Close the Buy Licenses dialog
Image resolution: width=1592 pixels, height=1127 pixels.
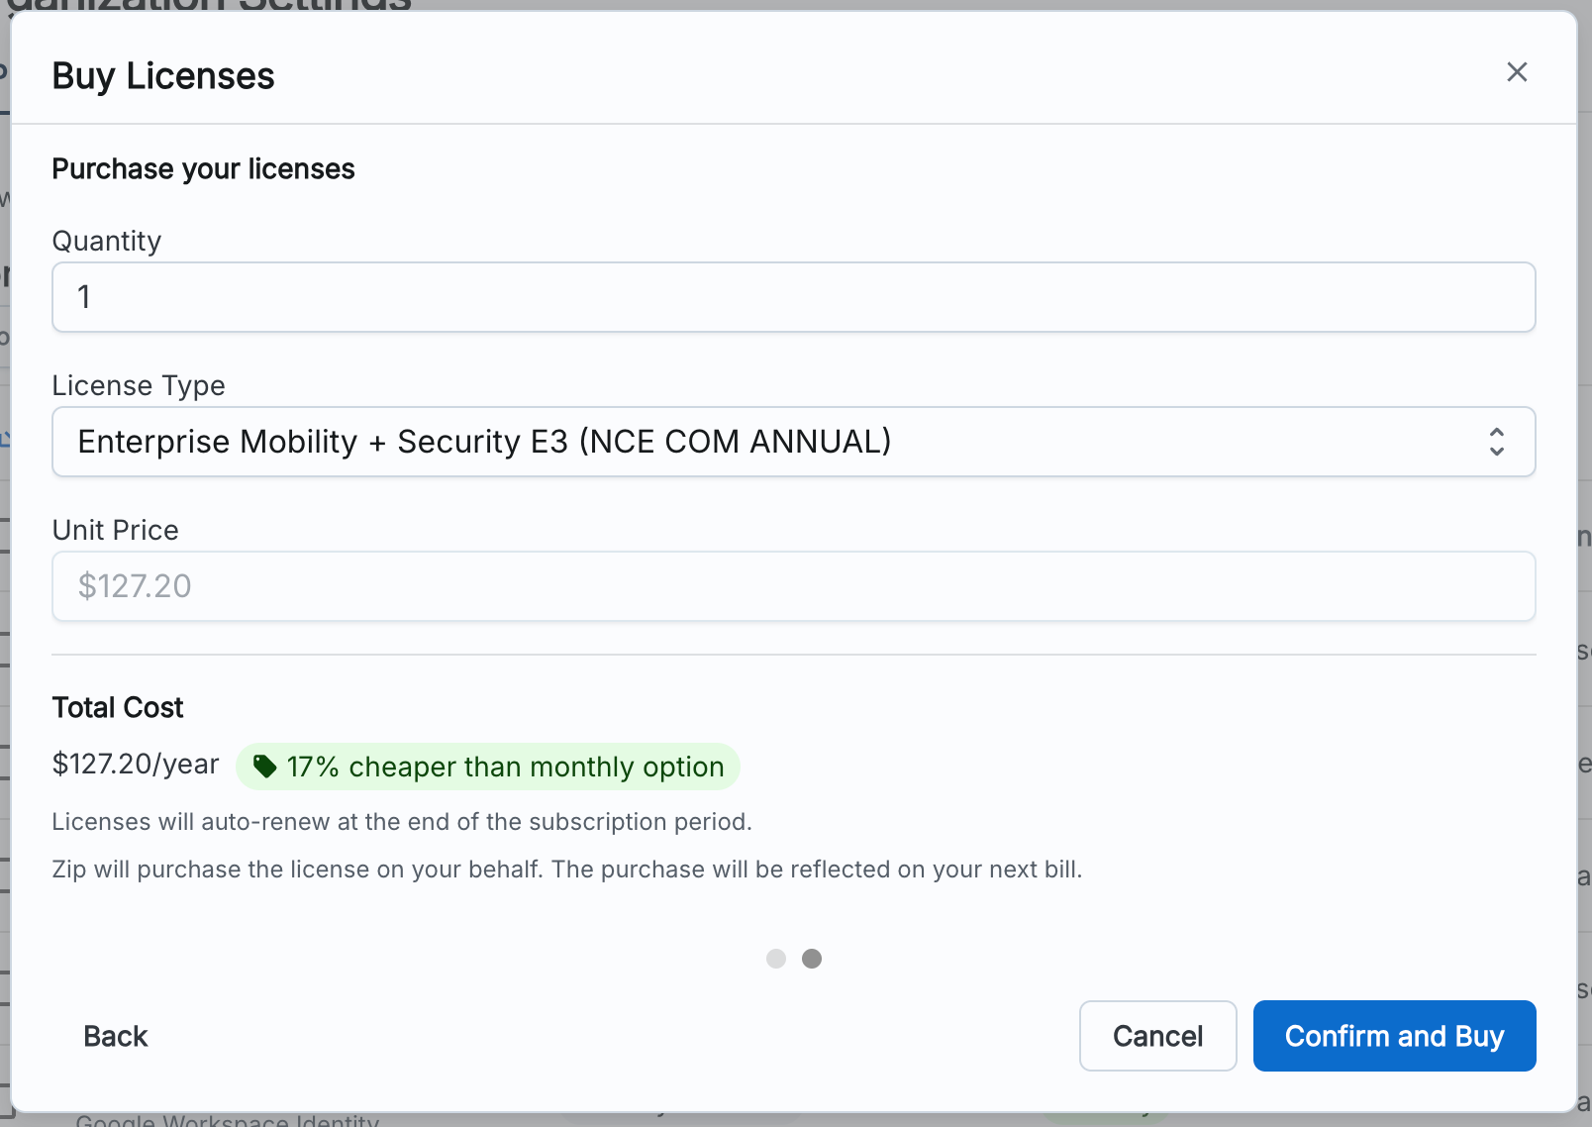tap(1517, 72)
